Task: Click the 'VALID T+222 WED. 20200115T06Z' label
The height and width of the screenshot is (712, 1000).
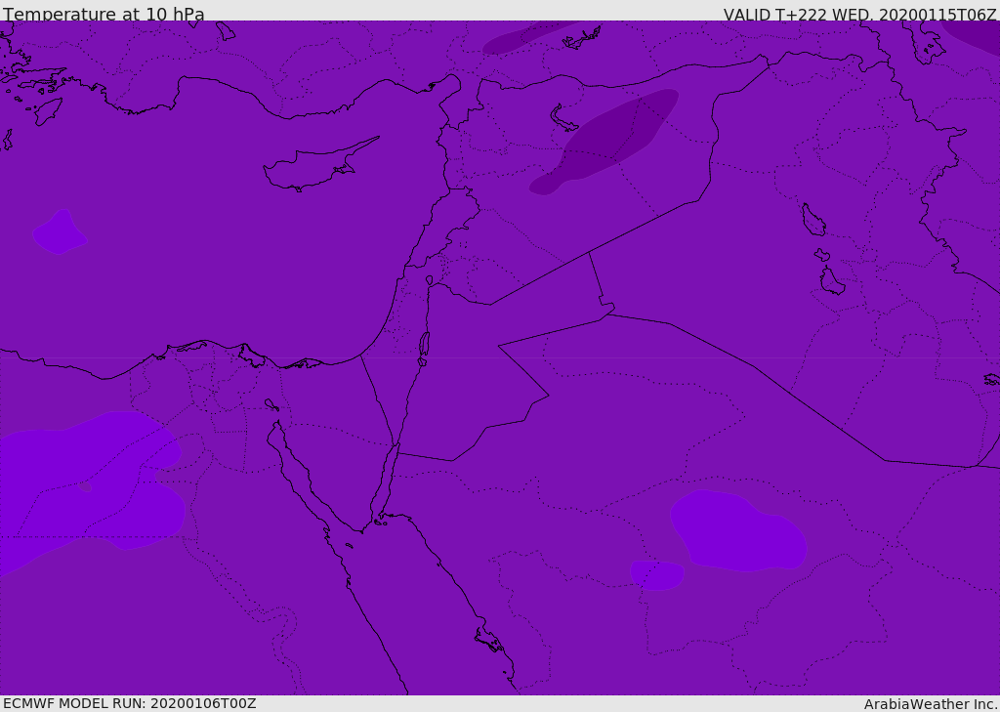Action: (859, 14)
